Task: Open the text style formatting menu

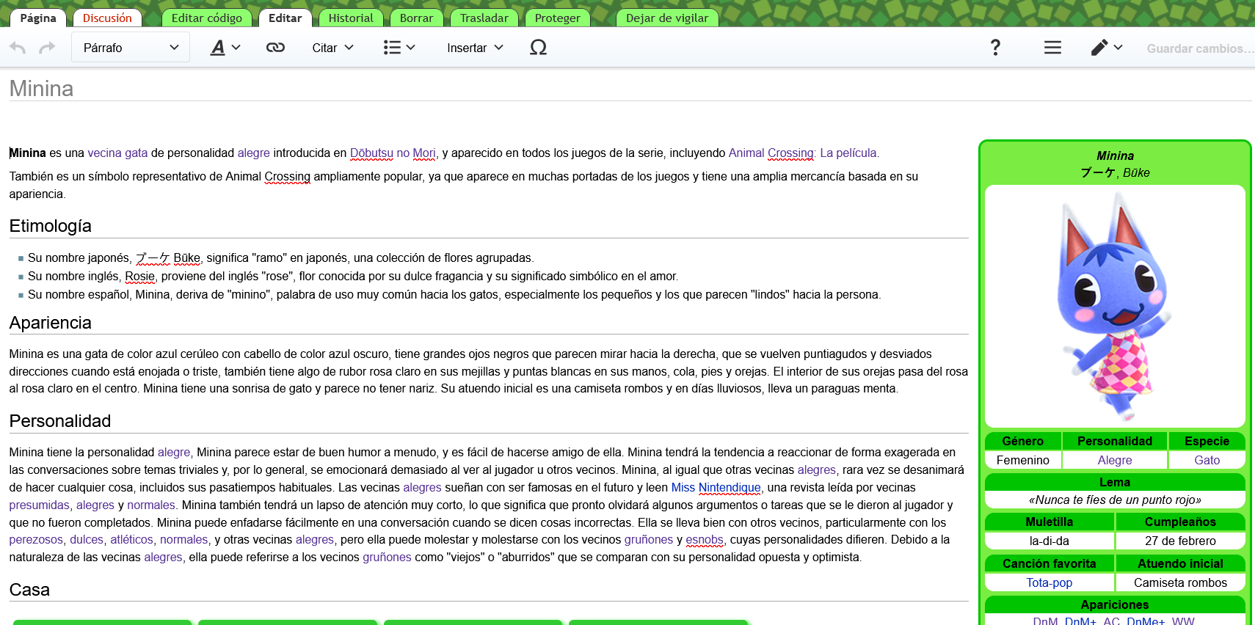Action: coord(225,48)
